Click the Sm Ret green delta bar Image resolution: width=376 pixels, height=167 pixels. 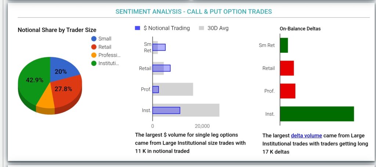point(284,45)
